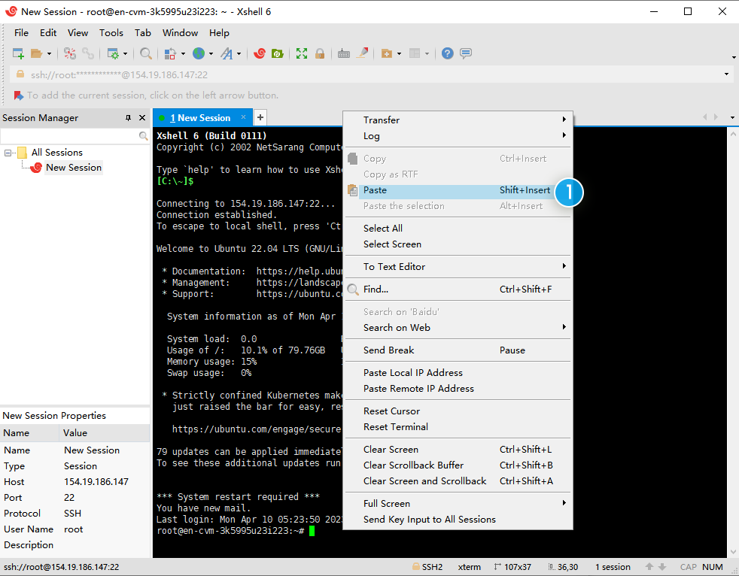The image size is (739, 576).
Task: Choose Paste Local IP Address
Action: 458,373
